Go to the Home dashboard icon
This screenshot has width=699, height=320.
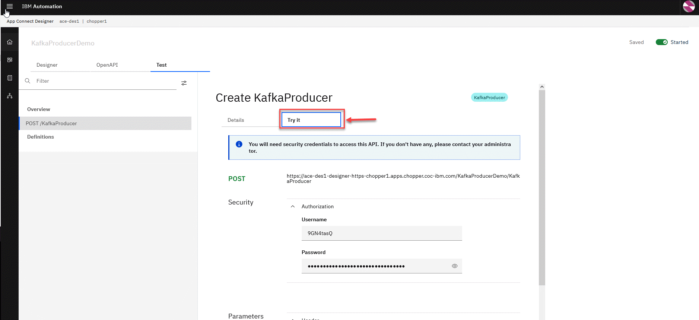click(10, 42)
